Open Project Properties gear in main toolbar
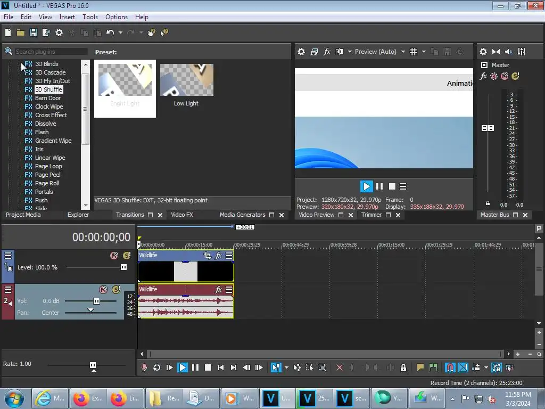This screenshot has height=409, width=545. click(59, 32)
